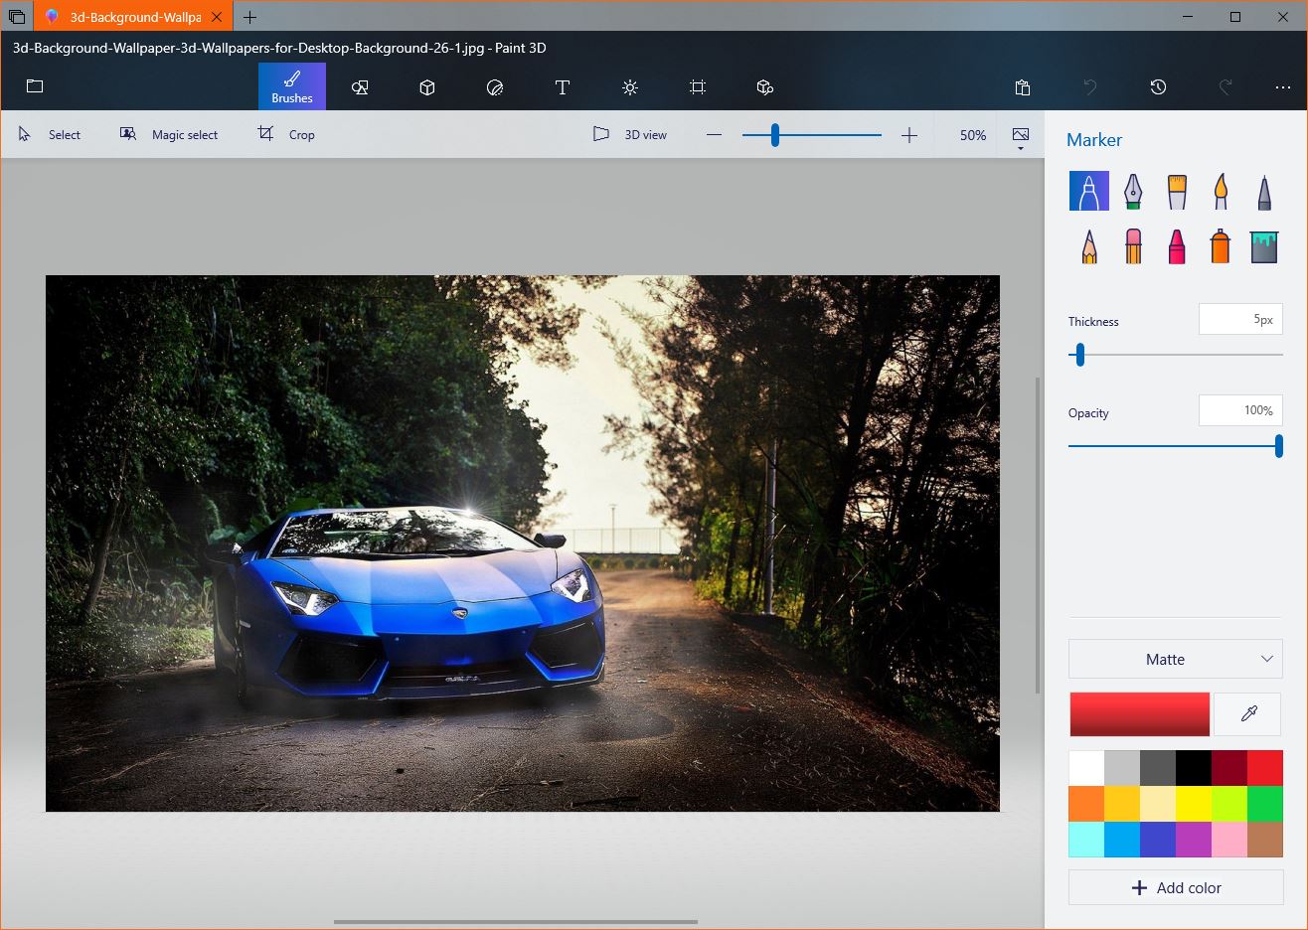
Task: Select the Watercolor brush
Action: point(1221,191)
